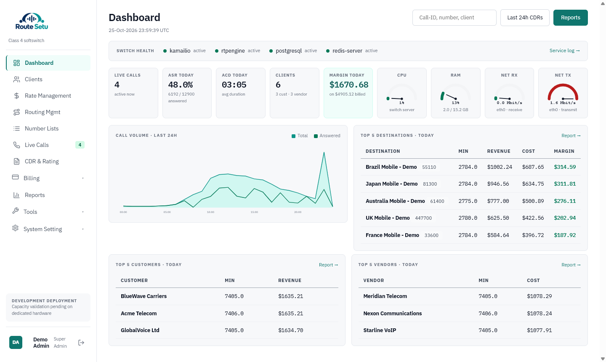This screenshot has height=362, width=606.
Task: Open the Dashboard menu item
Action: click(x=48, y=63)
